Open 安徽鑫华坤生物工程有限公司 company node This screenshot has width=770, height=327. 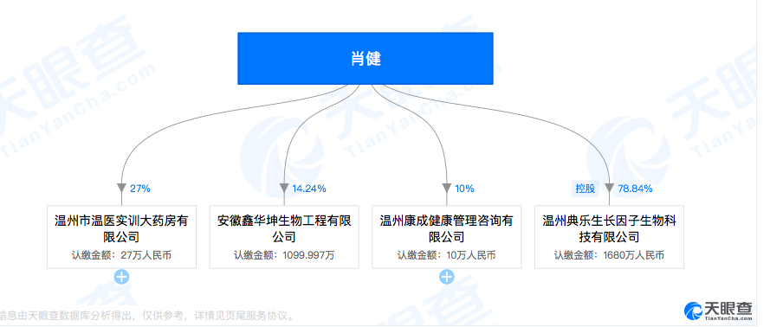[284, 237]
